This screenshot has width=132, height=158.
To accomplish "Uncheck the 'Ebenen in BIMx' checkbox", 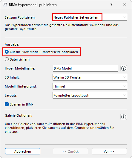I will pos(7,104).
